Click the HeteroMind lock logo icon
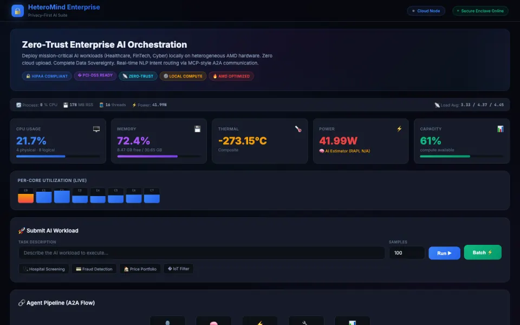Screen dimensions: 520x325 [17, 11]
